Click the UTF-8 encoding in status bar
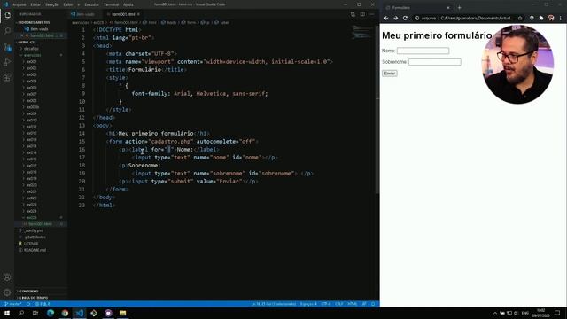 [x=326, y=304]
